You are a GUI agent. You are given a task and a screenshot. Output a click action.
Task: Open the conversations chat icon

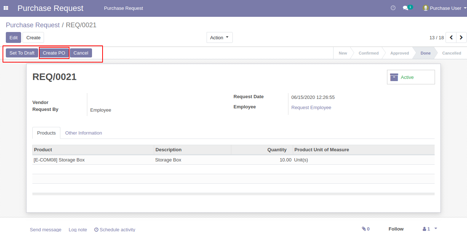point(406,8)
